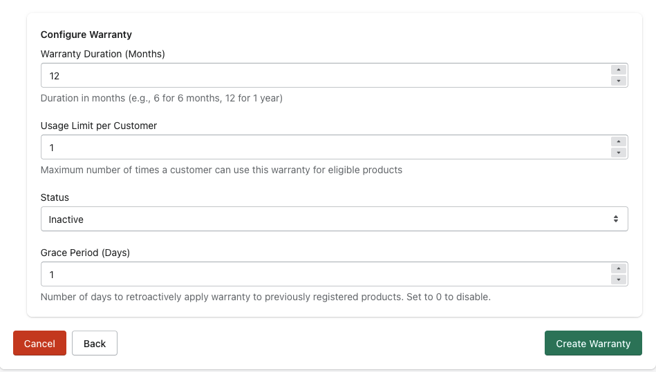Click the Status field label
Image resolution: width=656 pixels, height=372 pixels.
[x=55, y=197]
